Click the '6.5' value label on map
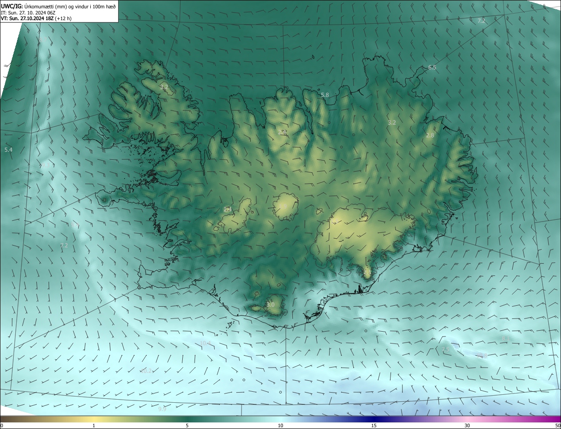The height and width of the screenshot is (429, 561). click(x=432, y=67)
